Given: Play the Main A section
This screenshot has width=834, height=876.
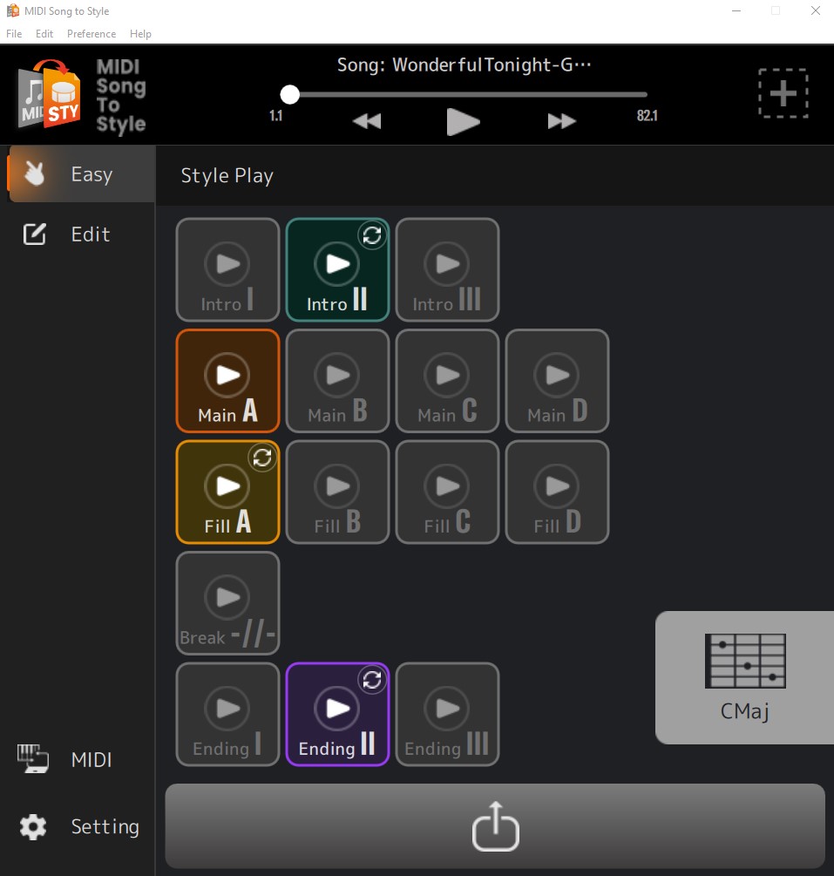Looking at the screenshot, I should (x=227, y=375).
